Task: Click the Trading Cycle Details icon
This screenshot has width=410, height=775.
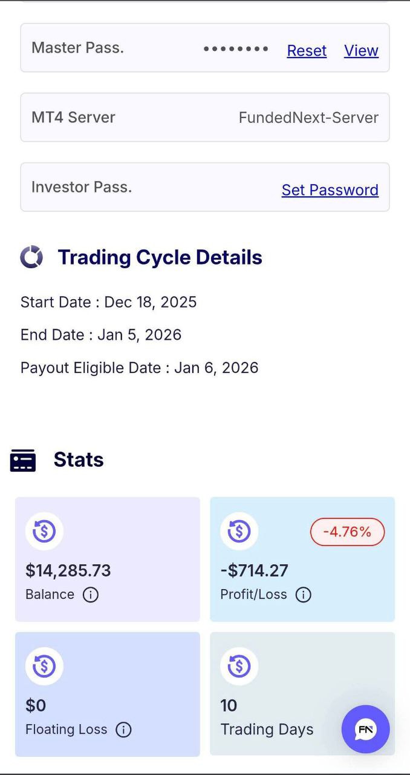Action: pos(31,257)
